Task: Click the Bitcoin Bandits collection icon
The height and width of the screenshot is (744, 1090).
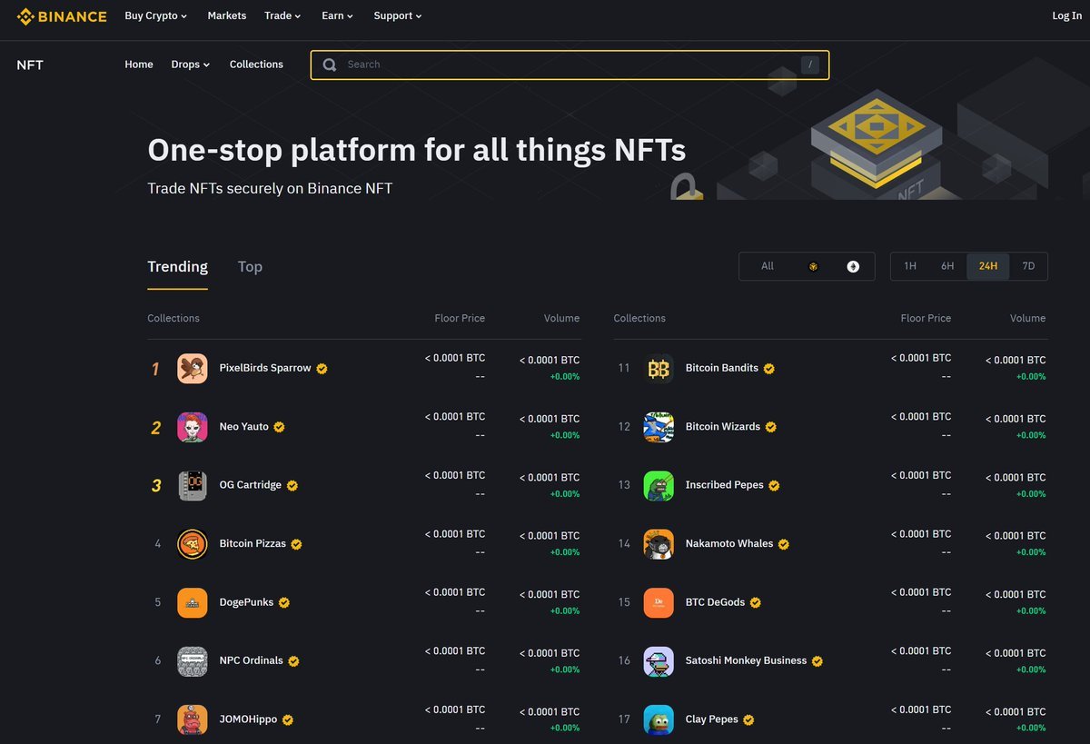Action: [659, 369]
